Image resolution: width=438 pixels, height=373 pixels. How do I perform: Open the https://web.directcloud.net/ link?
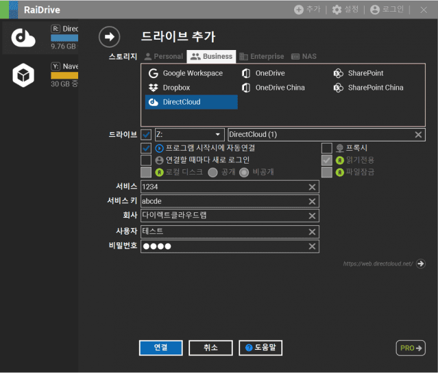click(378, 263)
